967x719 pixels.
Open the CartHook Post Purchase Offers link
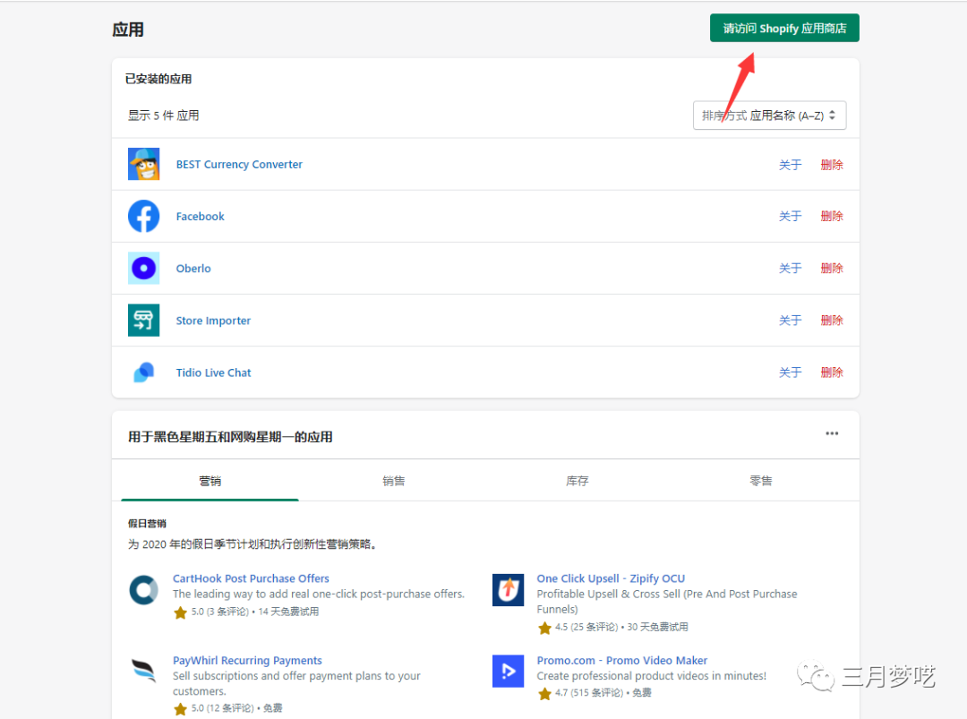[x=251, y=578]
